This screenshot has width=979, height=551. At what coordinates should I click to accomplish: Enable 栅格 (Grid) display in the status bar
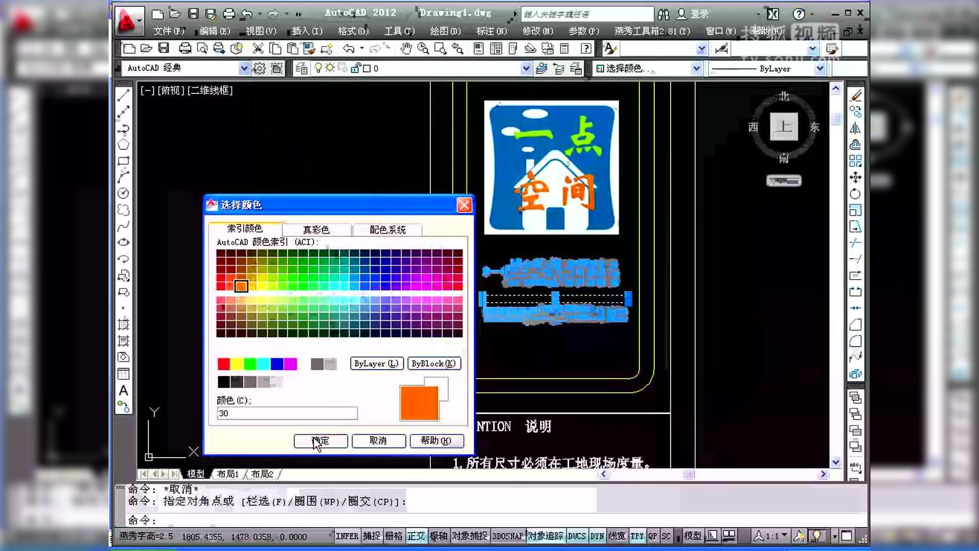pyautogui.click(x=394, y=536)
